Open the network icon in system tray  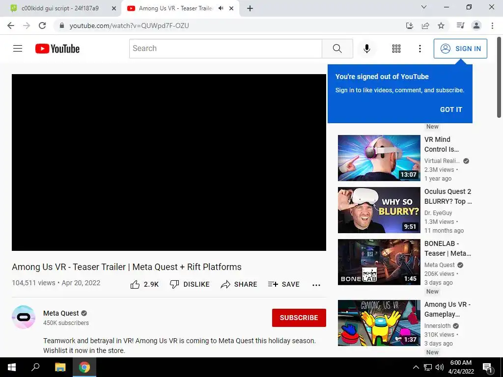pos(428,367)
